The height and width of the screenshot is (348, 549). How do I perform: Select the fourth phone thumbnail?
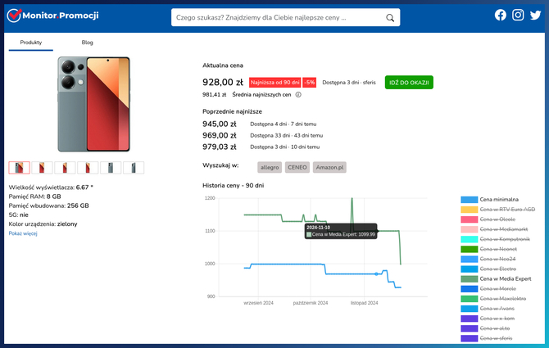click(x=88, y=168)
